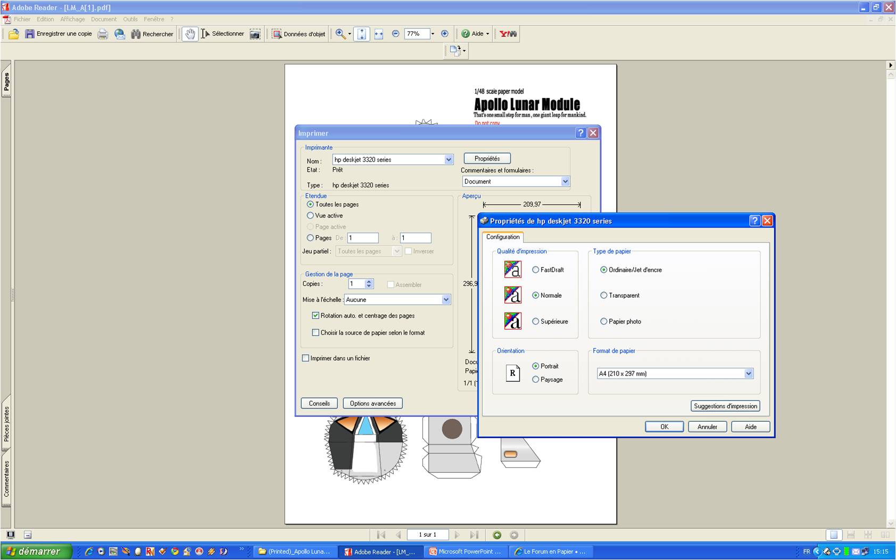This screenshot has height=560, width=896.
Task: Open Données d'objet tool
Action: 298,34
